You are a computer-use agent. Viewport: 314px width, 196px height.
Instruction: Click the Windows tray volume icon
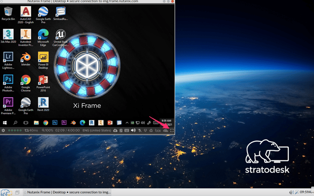coord(143,122)
